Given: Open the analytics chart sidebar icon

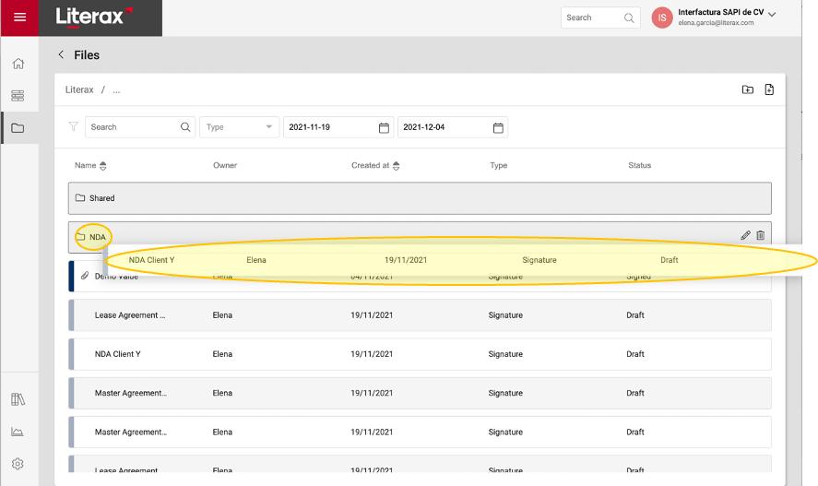Looking at the screenshot, I should click(18, 432).
